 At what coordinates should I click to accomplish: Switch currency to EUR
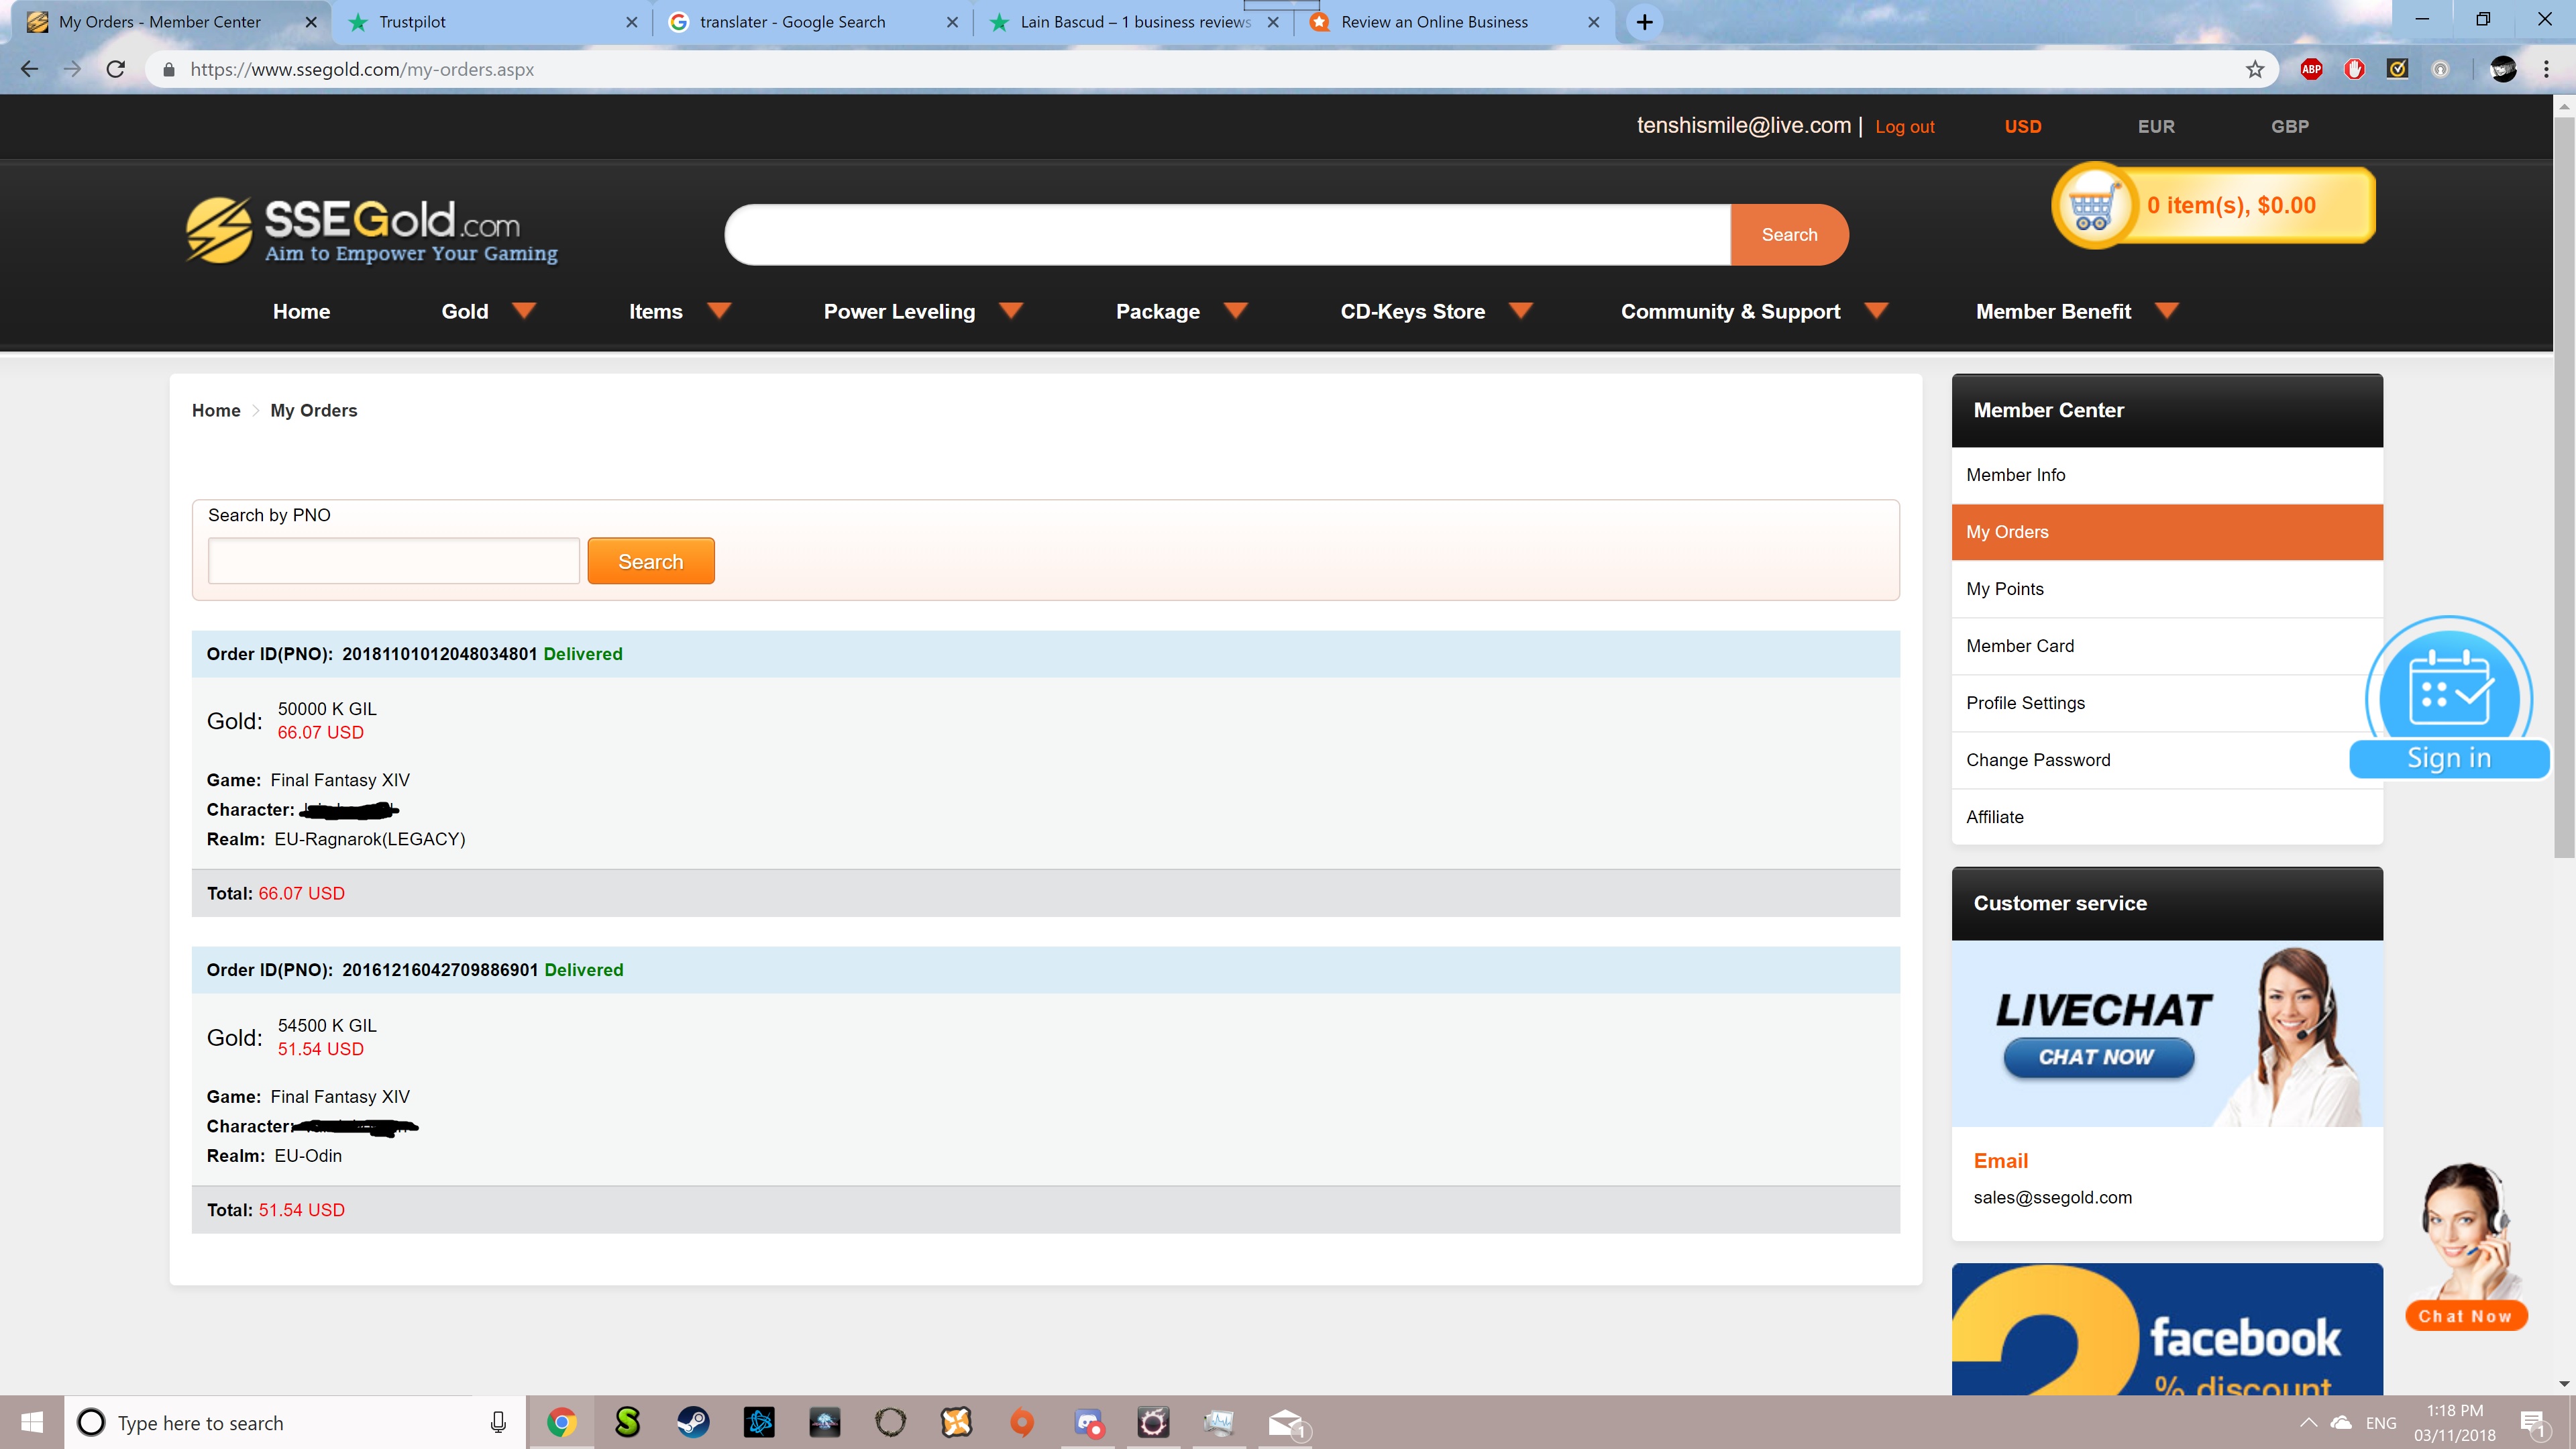point(2155,126)
